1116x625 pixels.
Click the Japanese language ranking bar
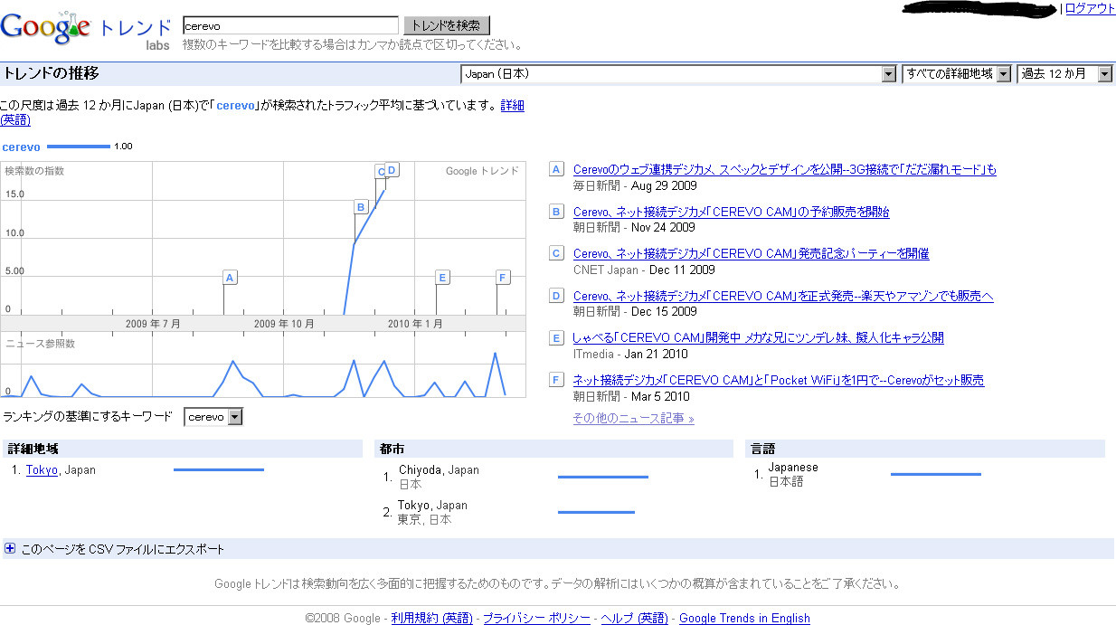(935, 474)
